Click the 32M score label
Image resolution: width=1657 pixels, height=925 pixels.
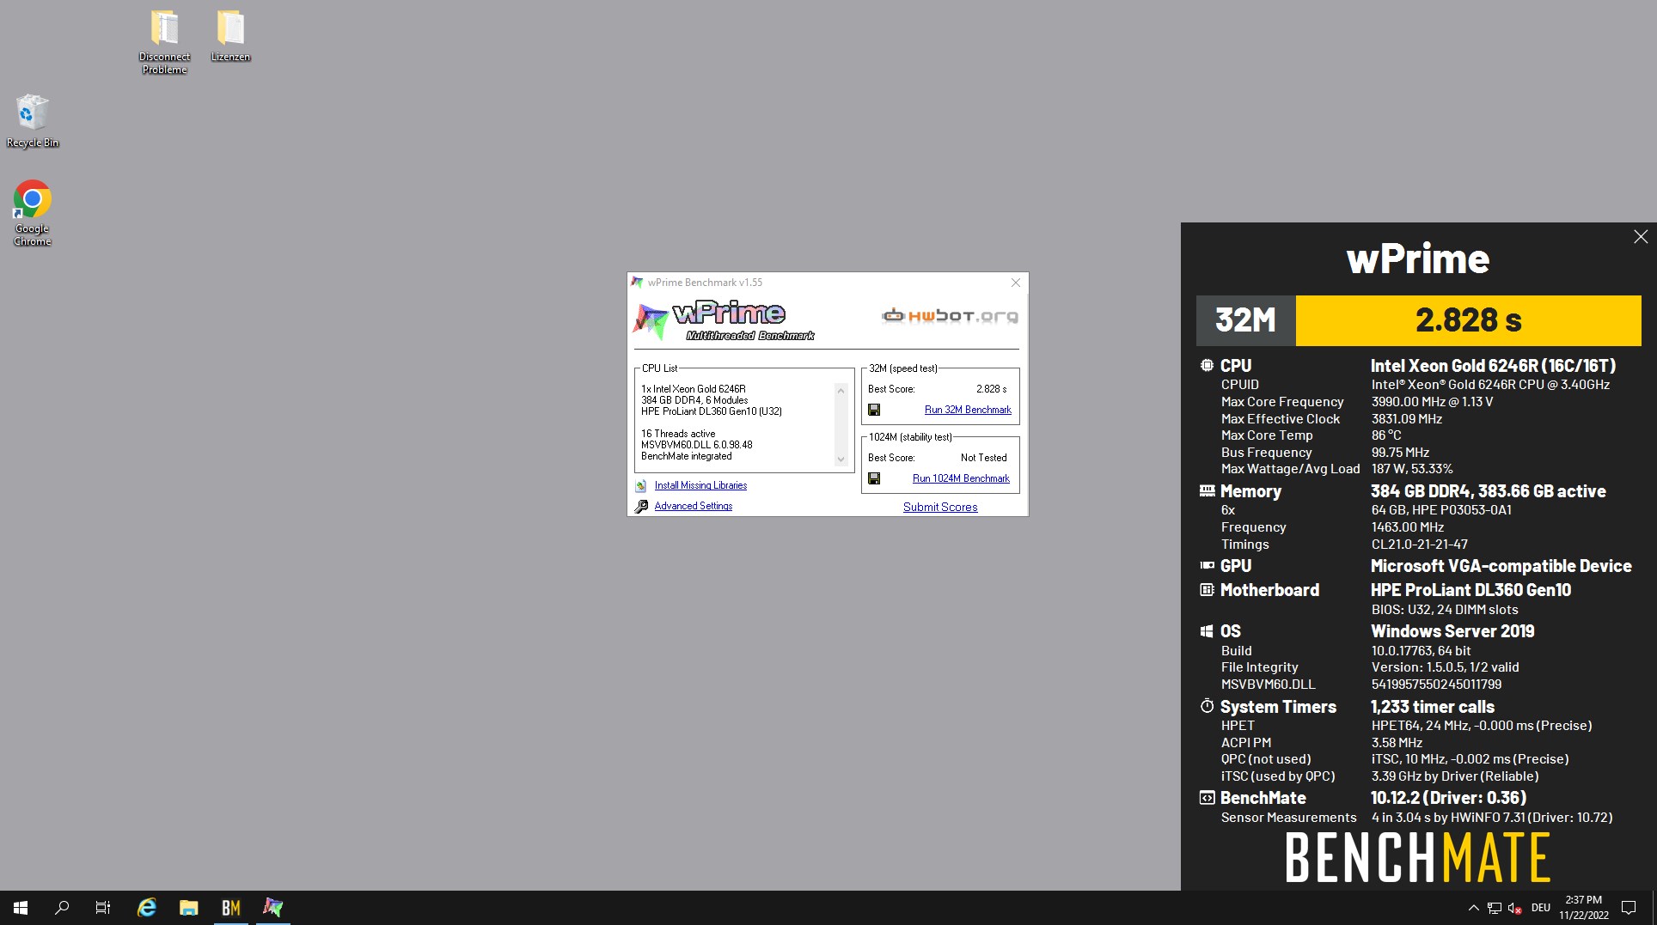(x=1245, y=320)
